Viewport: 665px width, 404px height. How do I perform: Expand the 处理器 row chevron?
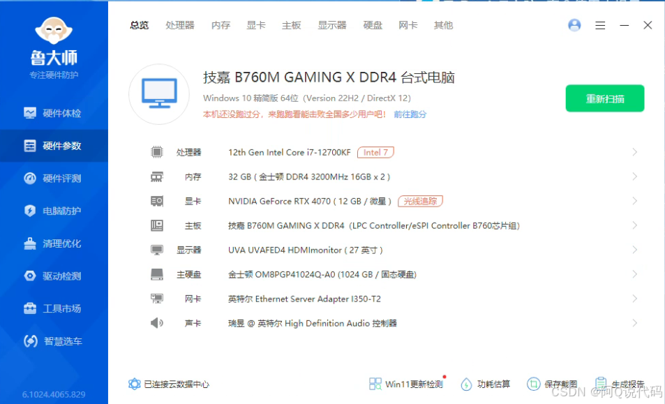(x=634, y=152)
